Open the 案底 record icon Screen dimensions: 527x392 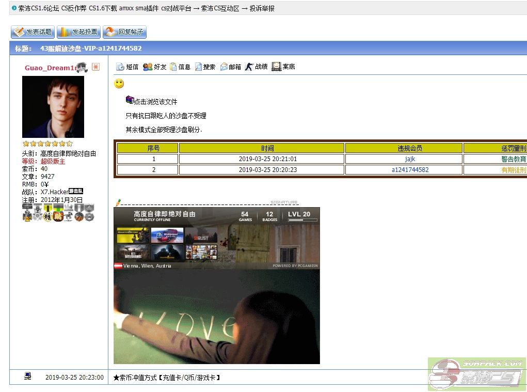[x=283, y=67]
